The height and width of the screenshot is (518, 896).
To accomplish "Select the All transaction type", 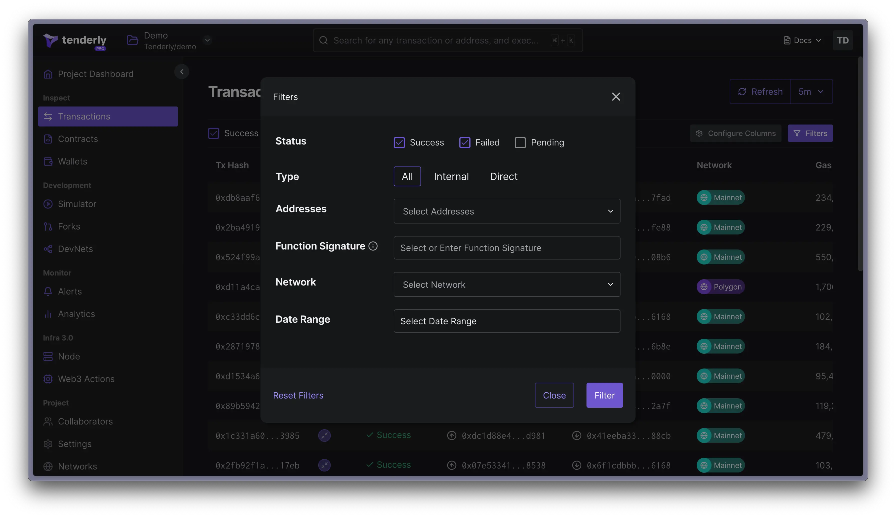I will pos(407,176).
